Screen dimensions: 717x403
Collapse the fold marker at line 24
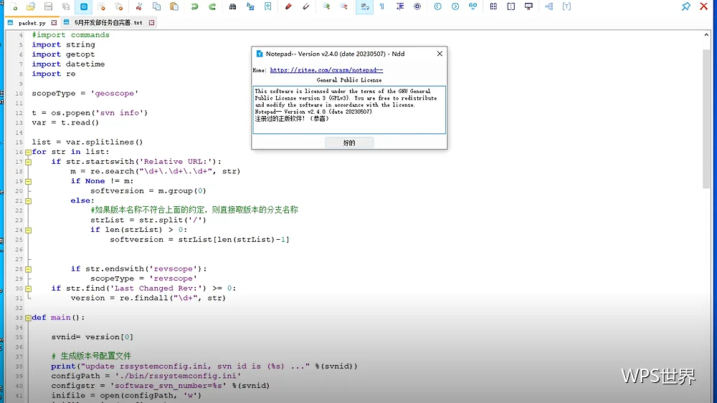pyautogui.click(x=28, y=230)
